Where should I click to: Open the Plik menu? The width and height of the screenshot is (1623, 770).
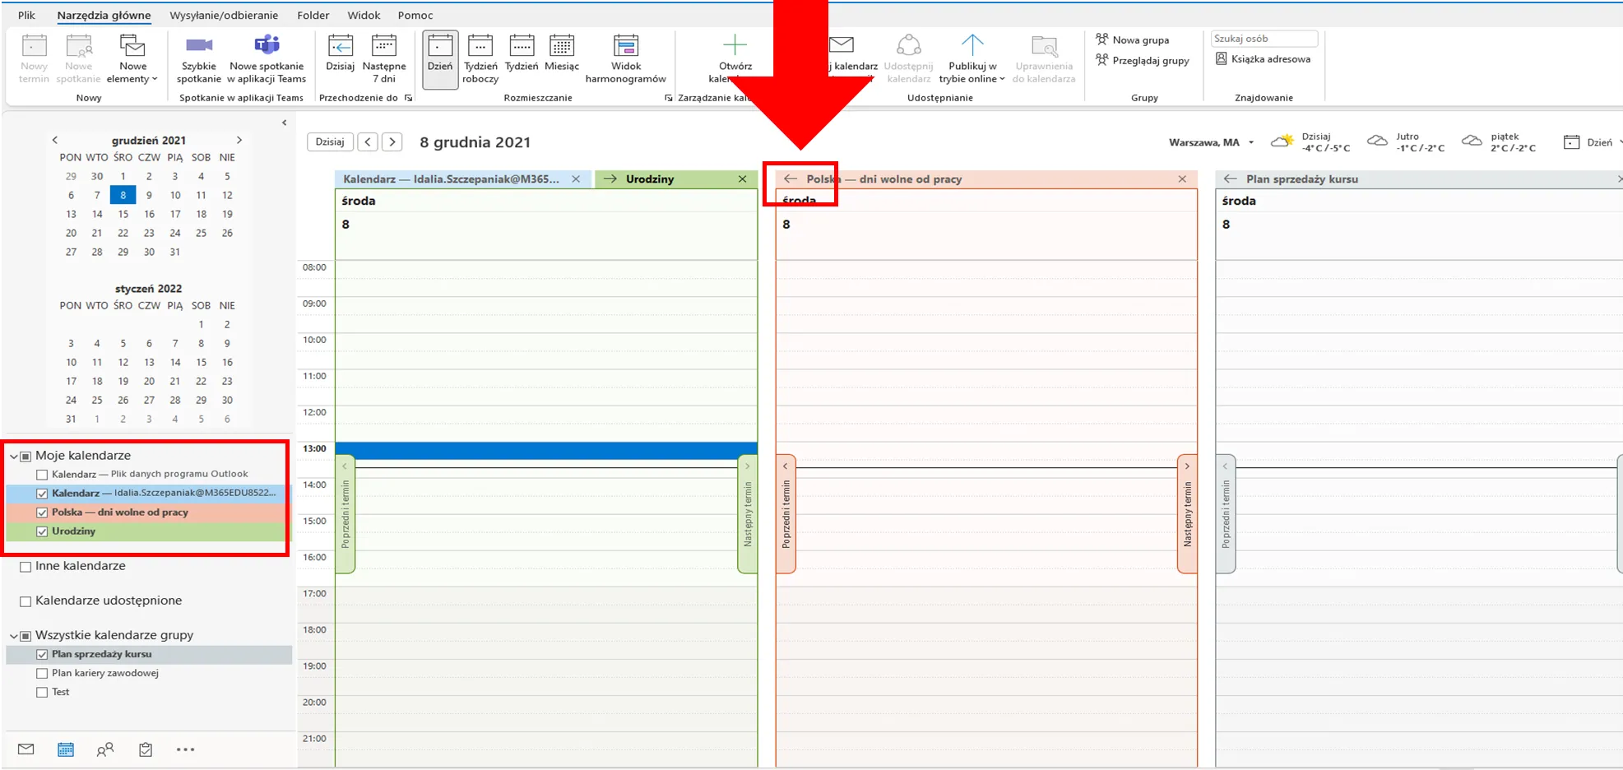tap(26, 15)
